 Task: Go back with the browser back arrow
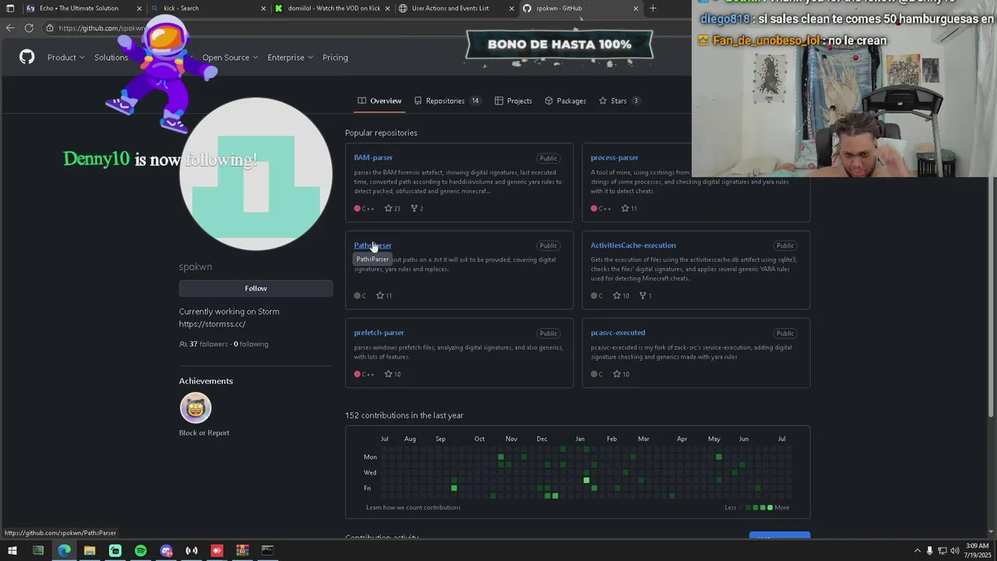pyautogui.click(x=10, y=28)
